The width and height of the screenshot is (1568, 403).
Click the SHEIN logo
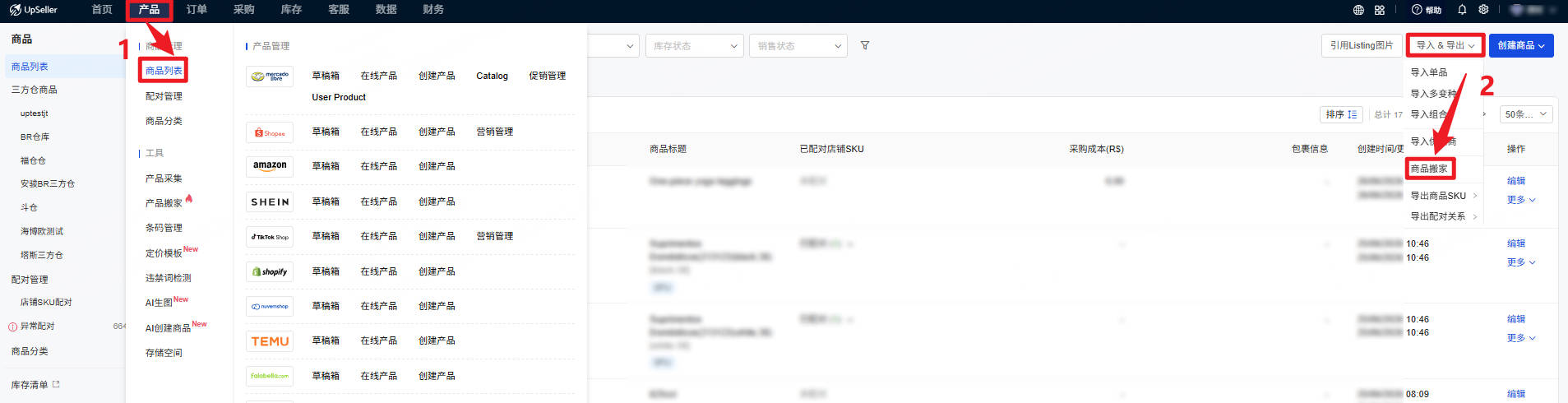tap(270, 201)
